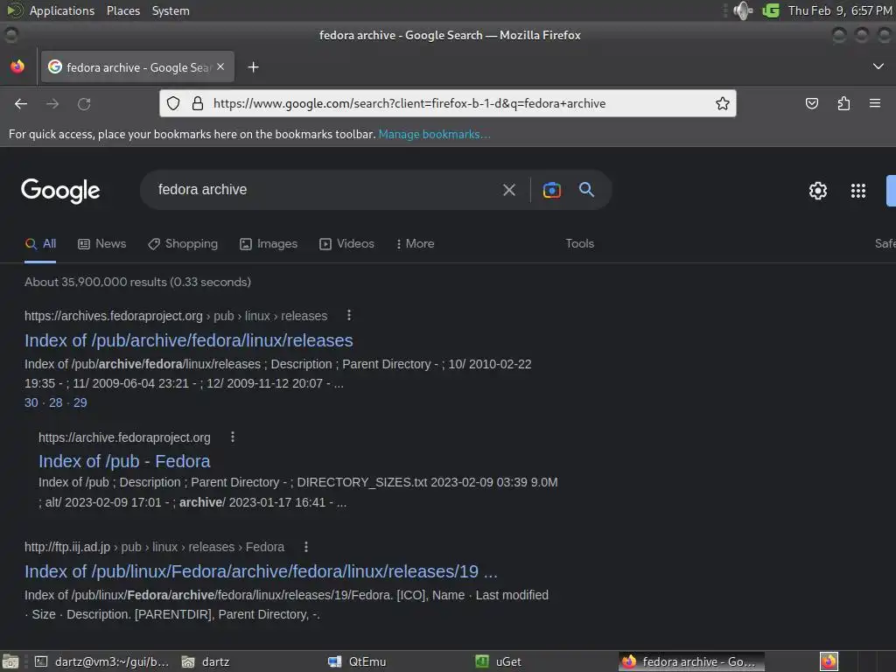
Task: Open the uGet tray icon
Action: tap(771, 10)
